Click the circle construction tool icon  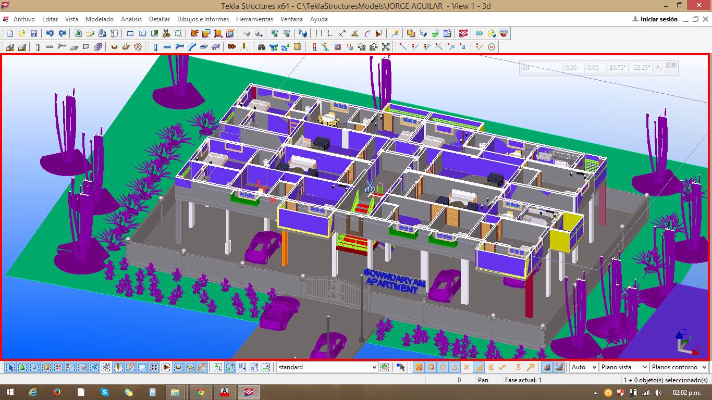click(x=491, y=47)
